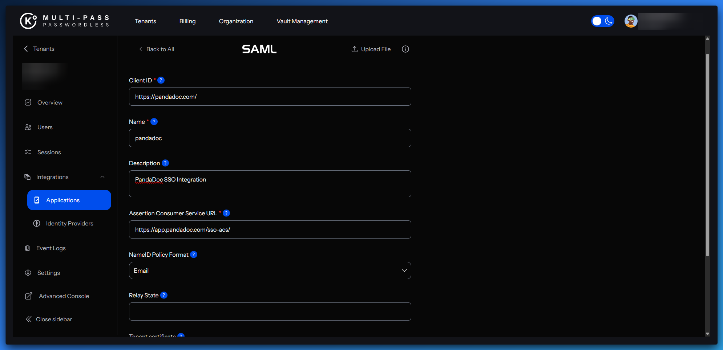
Task: Open Identity Providers in sidebar
Action: point(69,223)
